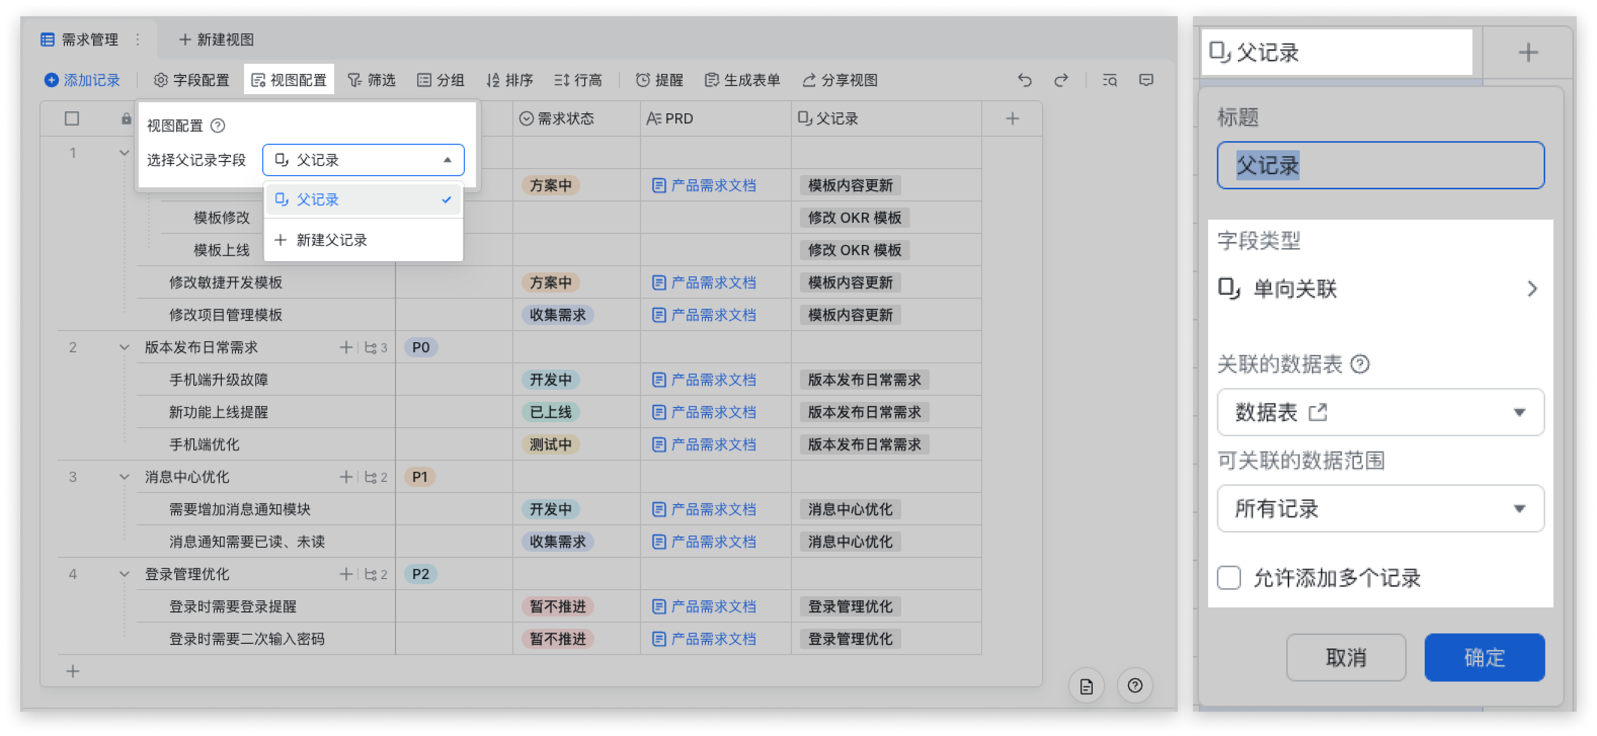Image resolution: width=1597 pixels, height=736 pixels.
Task: Click the 添加记录 plus icon
Action: point(52,80)
